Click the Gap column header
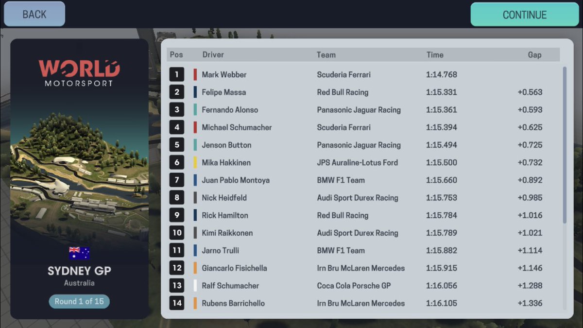The image size is (583, 328). [534, 54]
